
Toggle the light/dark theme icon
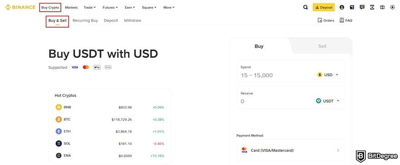coord(392,7)
